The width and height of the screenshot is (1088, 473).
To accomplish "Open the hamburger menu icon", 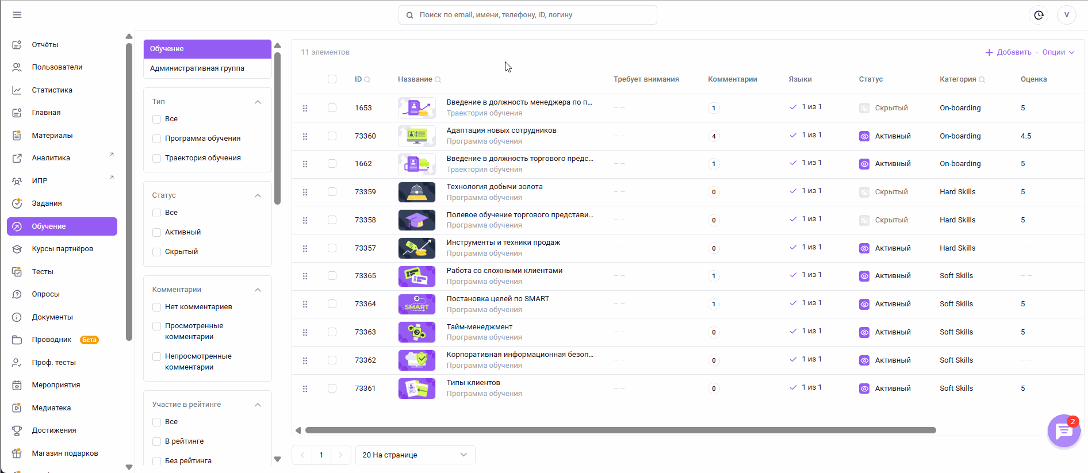I will coord(17,15).
